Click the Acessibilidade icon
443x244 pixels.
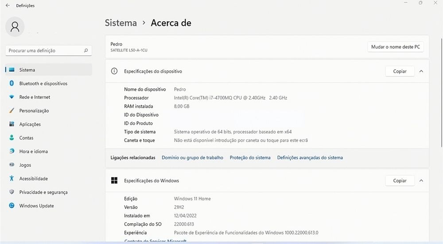(x=12, y=179)
